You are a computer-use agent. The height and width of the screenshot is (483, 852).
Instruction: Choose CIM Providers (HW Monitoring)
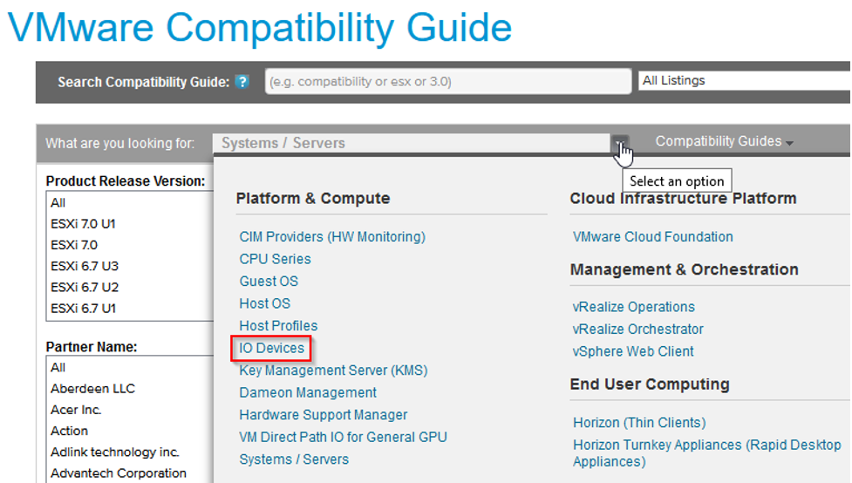pyautogui.click(x=332, y=237)
